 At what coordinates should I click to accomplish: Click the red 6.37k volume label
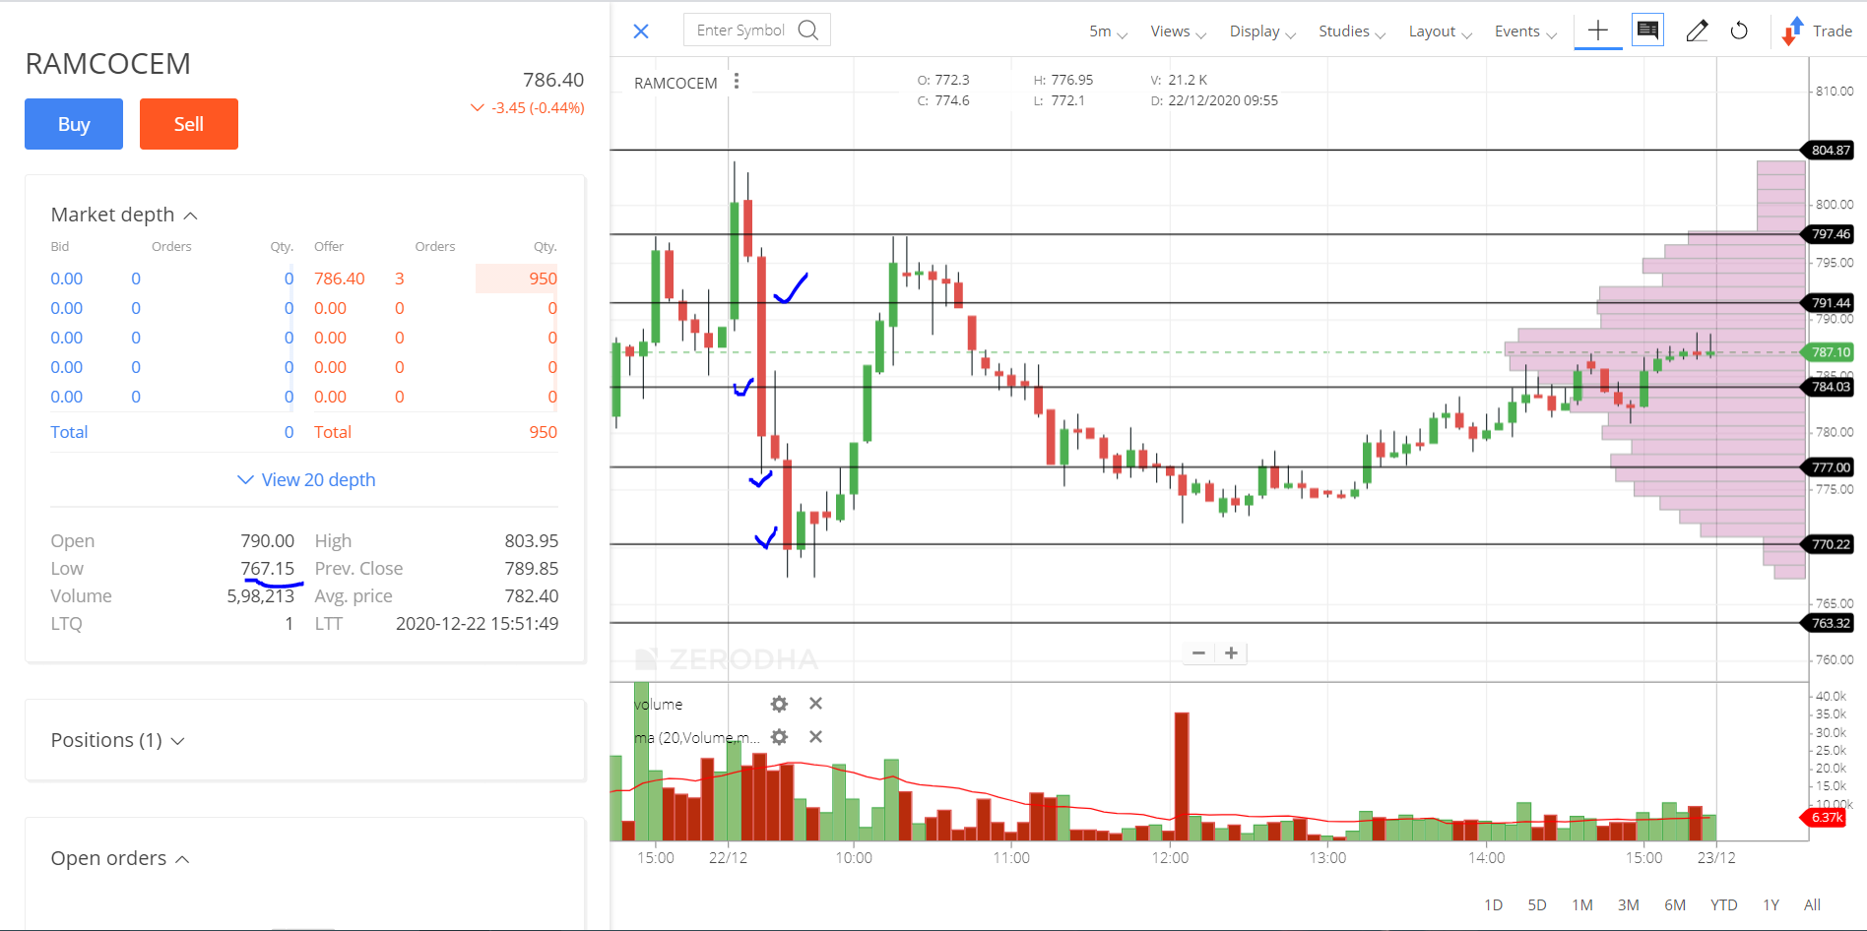tap(1825, 818)
